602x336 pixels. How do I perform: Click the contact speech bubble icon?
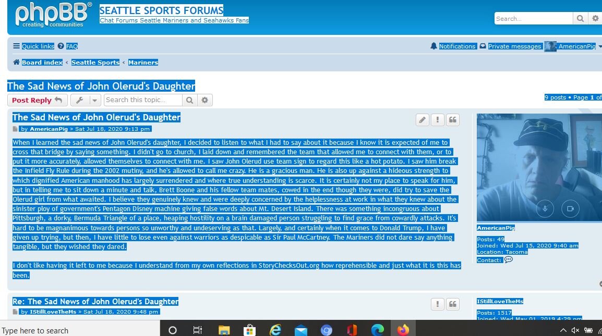point(508,259)
